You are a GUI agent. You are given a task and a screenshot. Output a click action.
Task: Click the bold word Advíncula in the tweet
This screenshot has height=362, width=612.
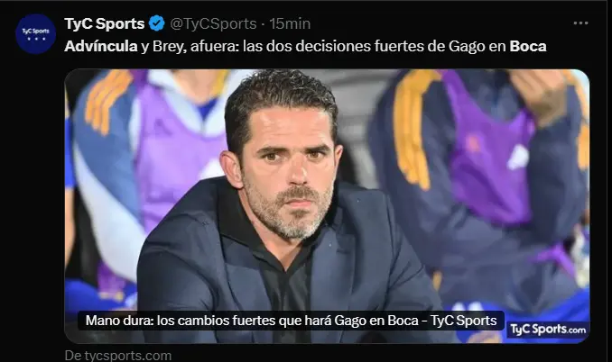pos(101,46)
